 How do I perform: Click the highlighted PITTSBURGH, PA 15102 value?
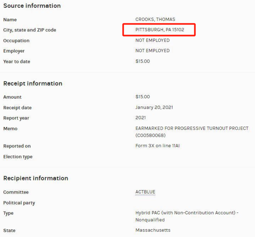pyautogui.click(x=160, y=30)
